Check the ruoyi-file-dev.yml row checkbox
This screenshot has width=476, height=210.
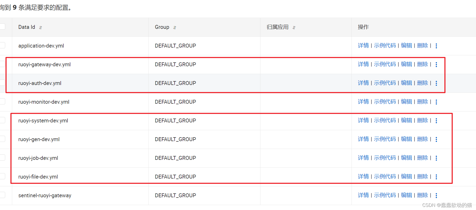[2, 176]
